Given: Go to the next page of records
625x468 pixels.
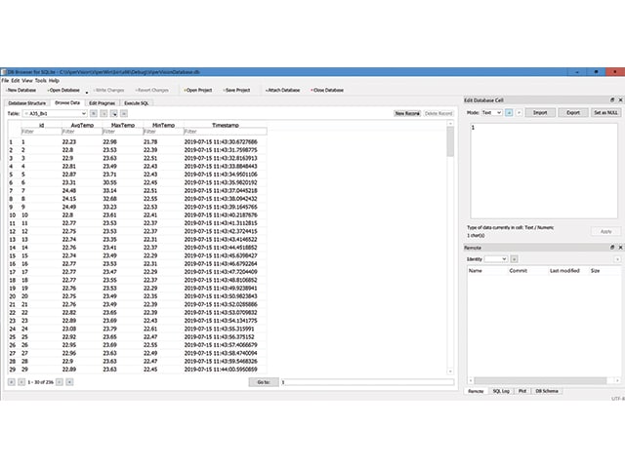Looking at the screenshot, I should 60,382.
